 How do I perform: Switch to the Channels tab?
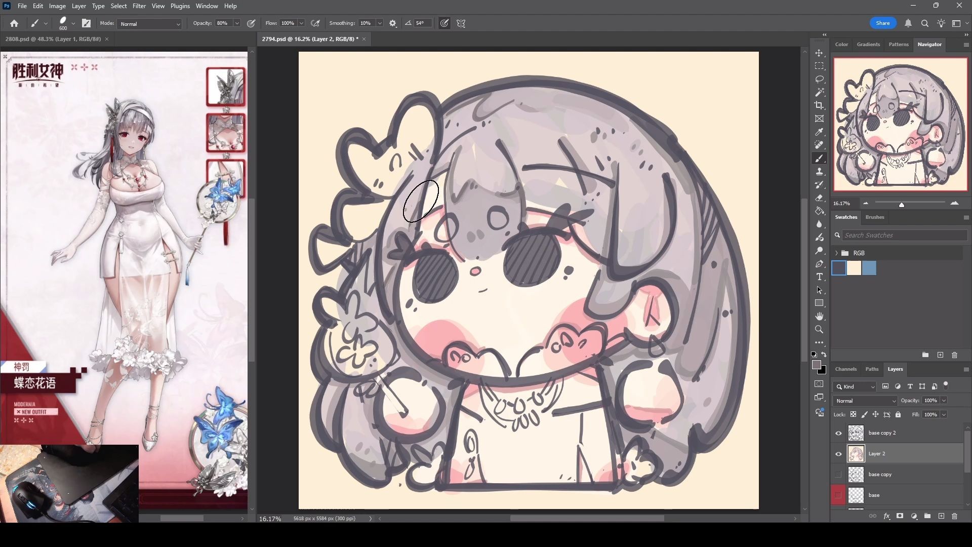click(x=846, y=369)
